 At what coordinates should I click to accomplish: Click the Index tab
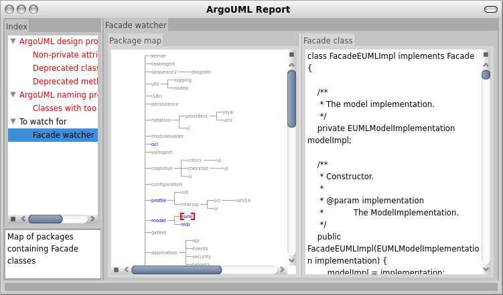(x=17, y=26)
